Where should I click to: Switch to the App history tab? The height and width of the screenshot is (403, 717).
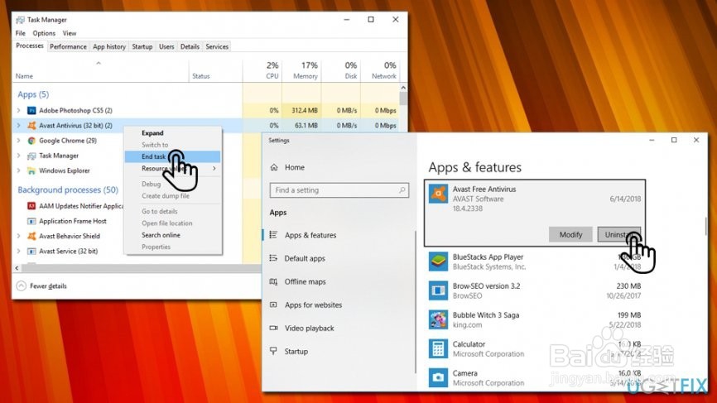pyautogui.click(x=109, y=46)
